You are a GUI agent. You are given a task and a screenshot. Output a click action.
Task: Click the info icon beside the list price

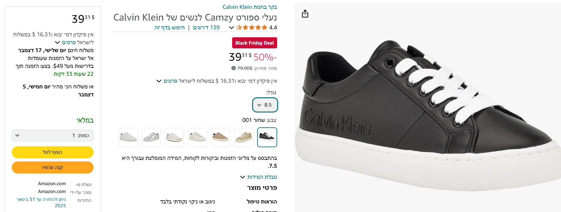pyautogui.click(x=233, y=68)
